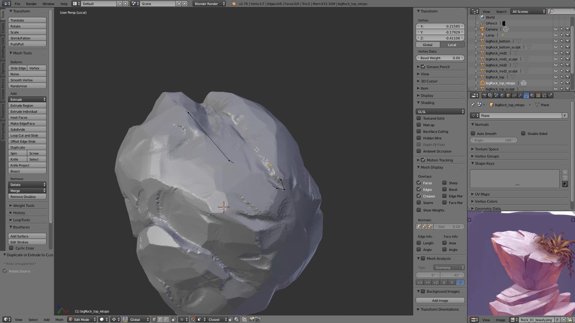The width and height of the screenshot is (575, 323).
Task: Open the Render menu in the top bar
Action: tap(31, 4)
